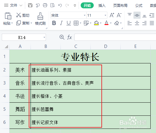The height and width of the screenshot is (133, 156).
Task: Align text left
Action: tap(130, 23)
